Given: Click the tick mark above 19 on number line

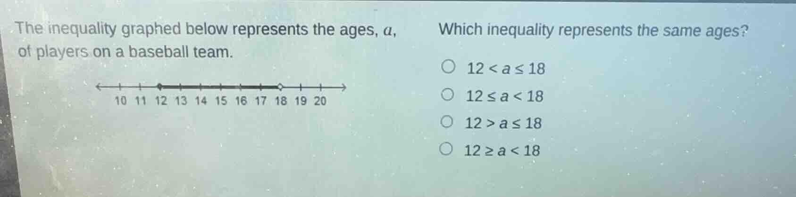Looking at the screenshot, I should [301, 87].
